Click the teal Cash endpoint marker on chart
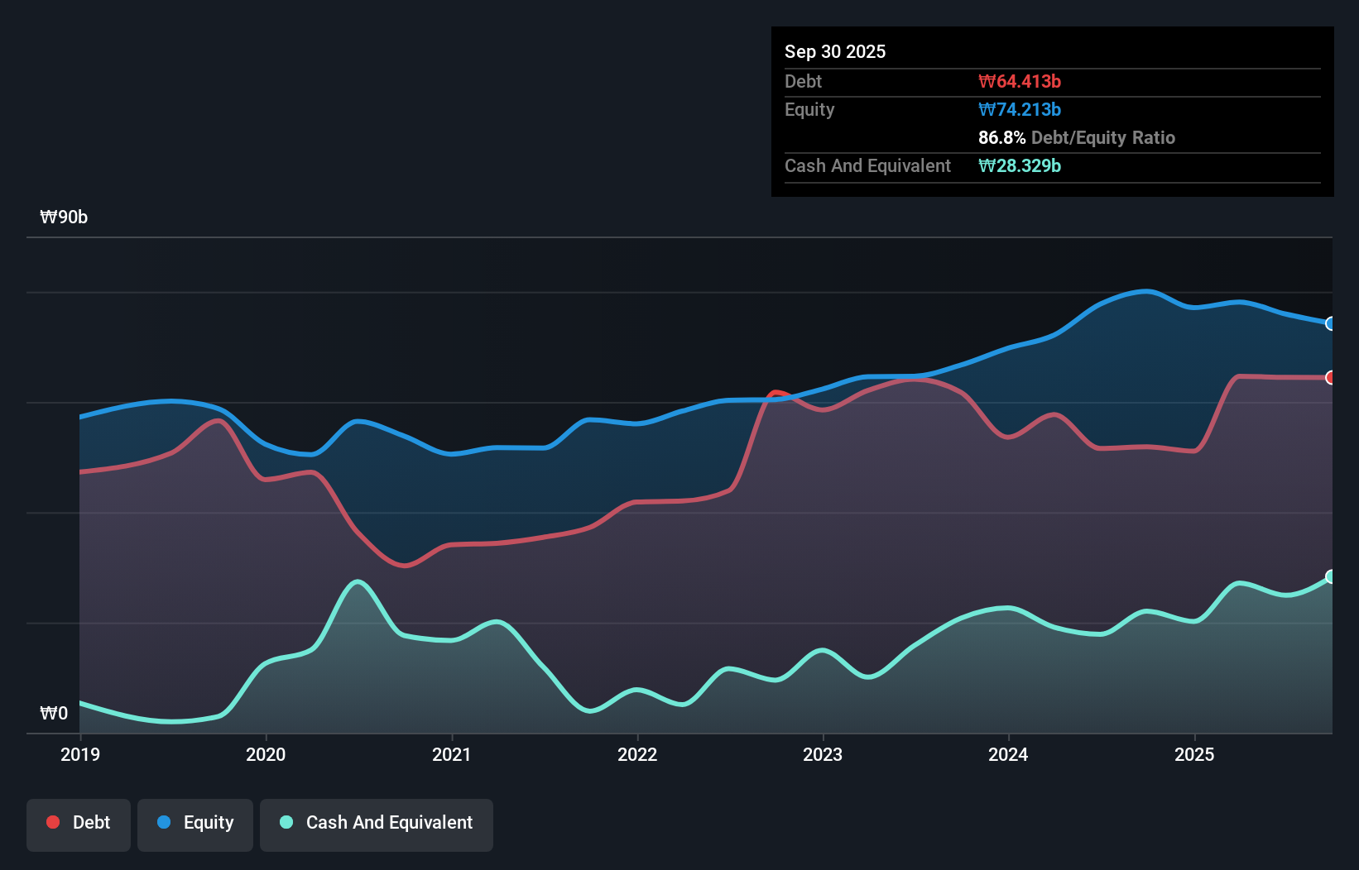Screen dimensions: 1359x870 tap(1331, 577)
